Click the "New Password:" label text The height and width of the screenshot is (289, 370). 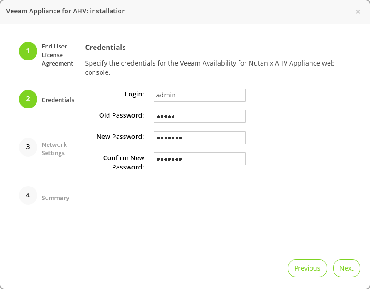120,137
